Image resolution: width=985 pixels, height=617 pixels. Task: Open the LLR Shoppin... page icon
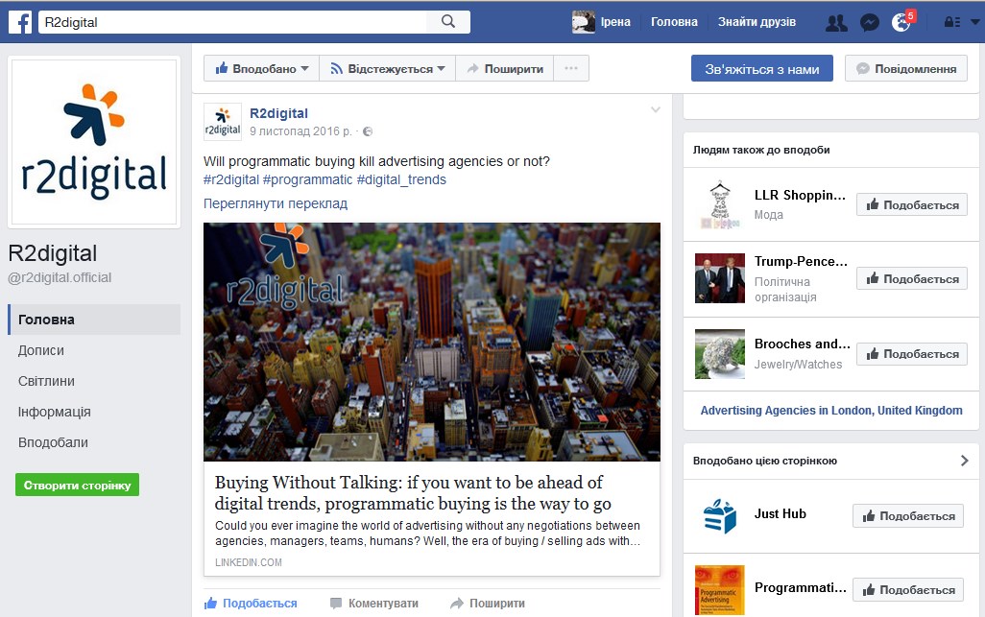pos(720,204)
